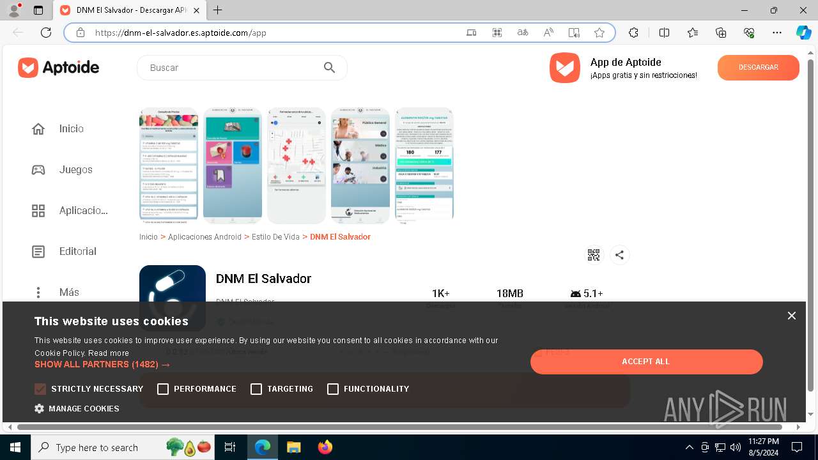
Task: Show the QR code for this app
Action: pyautogui.click(x=594, y=255)
